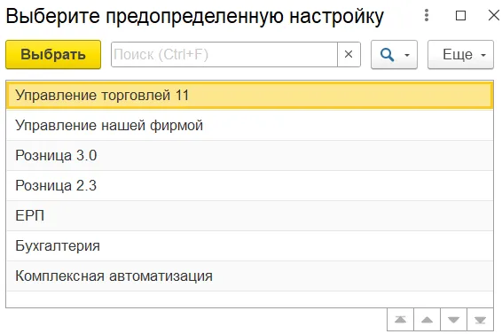Select Управление торговлей 11 row
Image resolution: width=502 pixels, height=334 pixels.
click(x=250, y=96)
